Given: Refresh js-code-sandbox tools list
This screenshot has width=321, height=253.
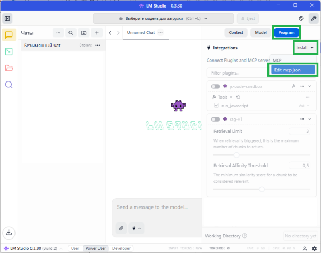Looking at the screenshot, I should (238, 97).
